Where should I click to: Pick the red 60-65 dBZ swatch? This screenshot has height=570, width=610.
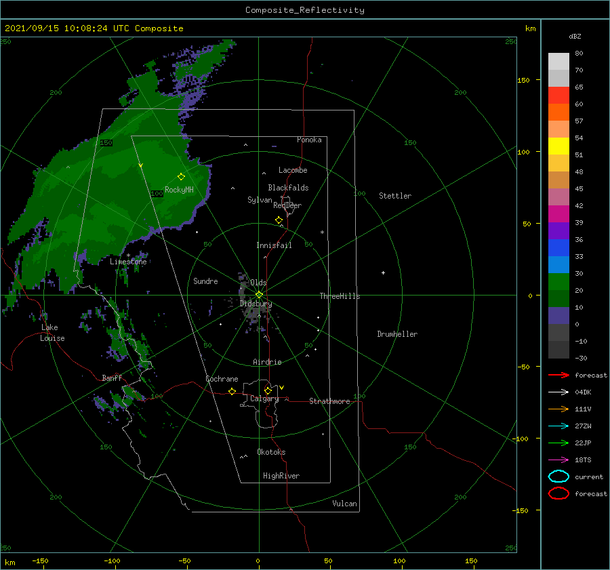click(x=558, y=96)
